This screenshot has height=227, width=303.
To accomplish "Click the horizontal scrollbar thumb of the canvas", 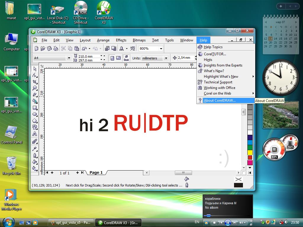I will [183, 173].
